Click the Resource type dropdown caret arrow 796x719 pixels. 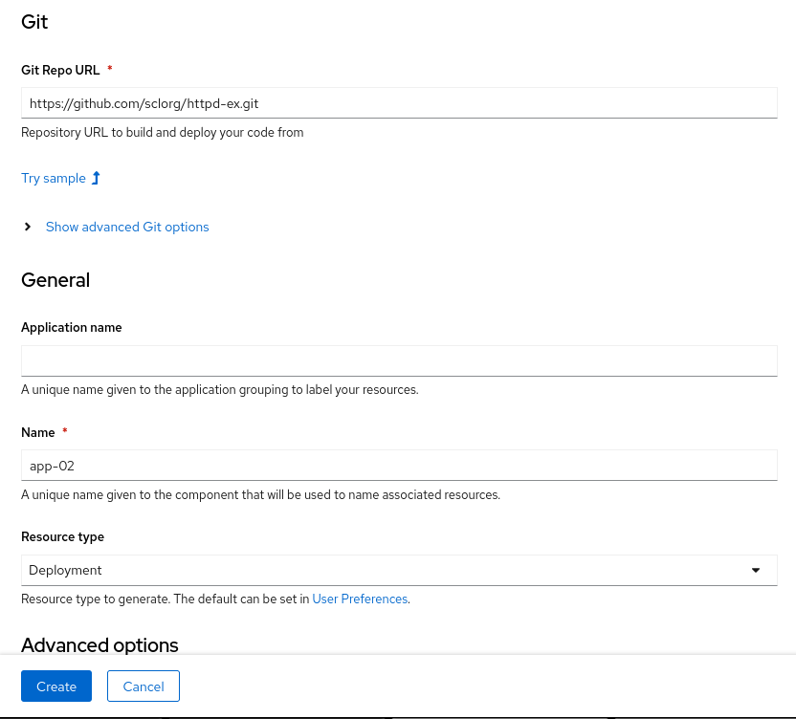(756, 571)
